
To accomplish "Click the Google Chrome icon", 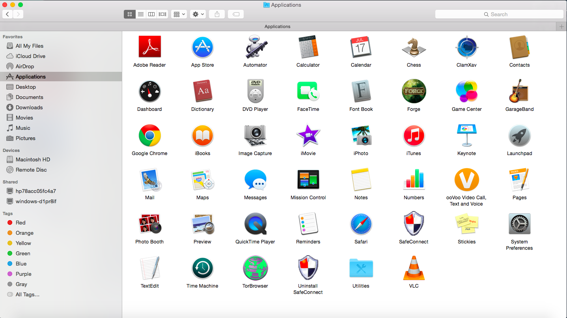I will [149, 135].
